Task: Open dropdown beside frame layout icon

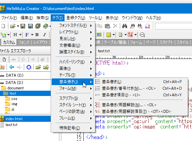Action: click(x=135, y=35)
